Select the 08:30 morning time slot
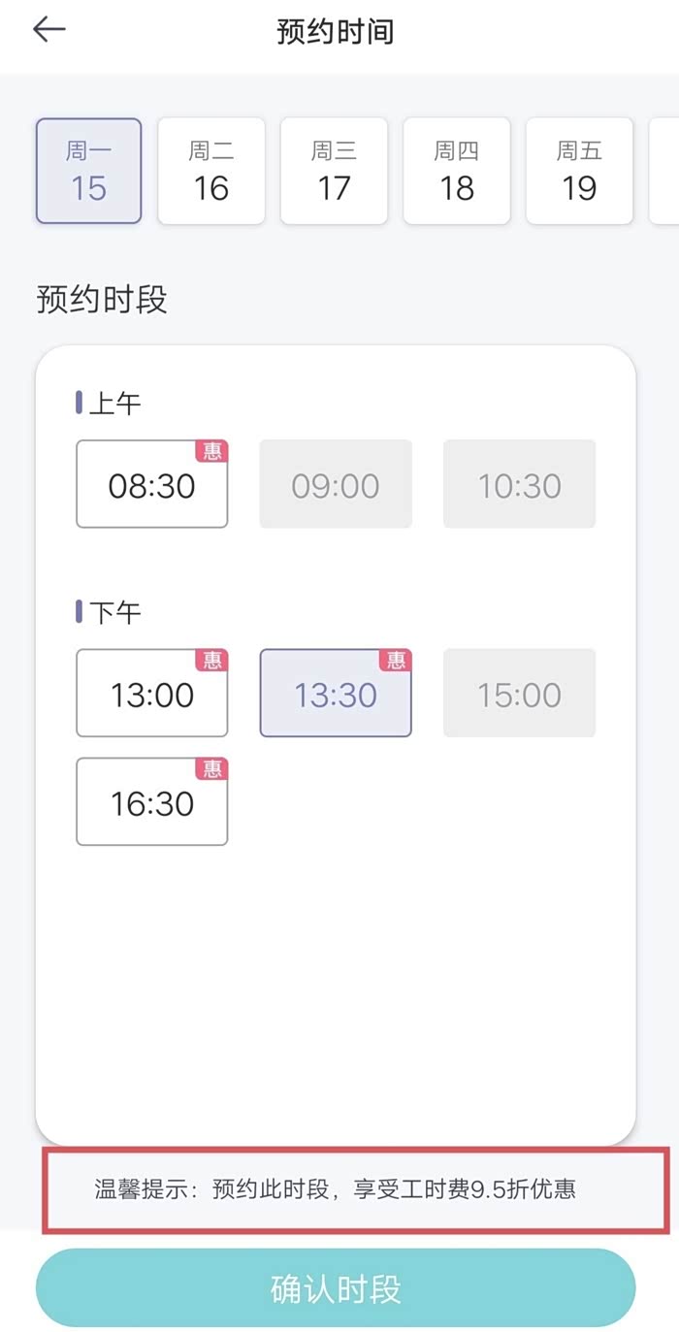Viewport: 679px width, 1332px height. point(151,485)
